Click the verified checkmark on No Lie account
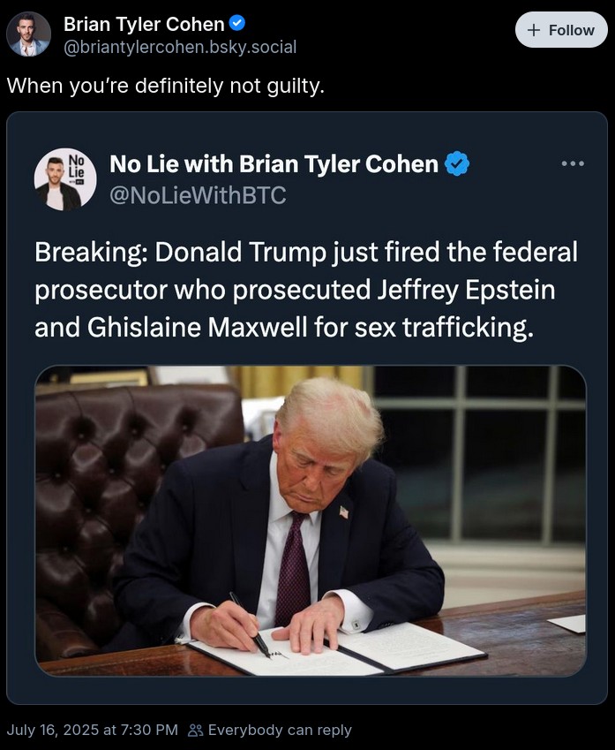This screenshot has height=750, width=615. pyautogui.click(x=457, y=163)
